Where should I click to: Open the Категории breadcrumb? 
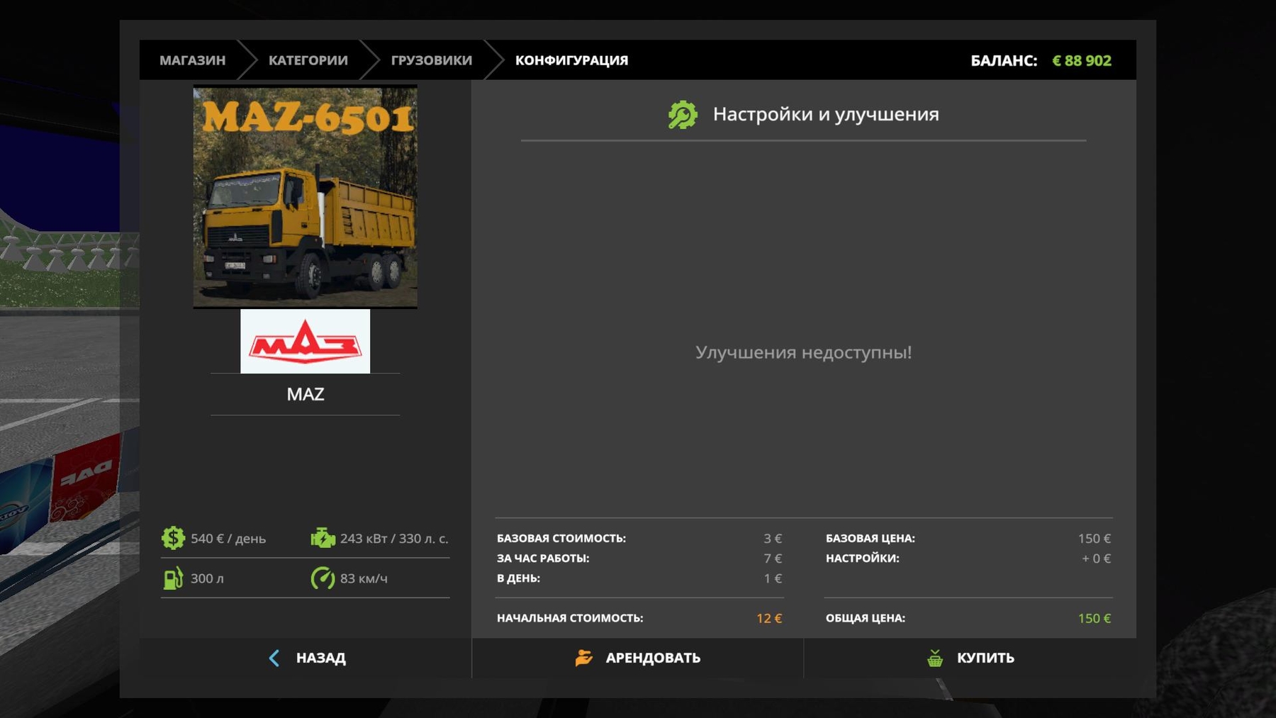[308, 60]
